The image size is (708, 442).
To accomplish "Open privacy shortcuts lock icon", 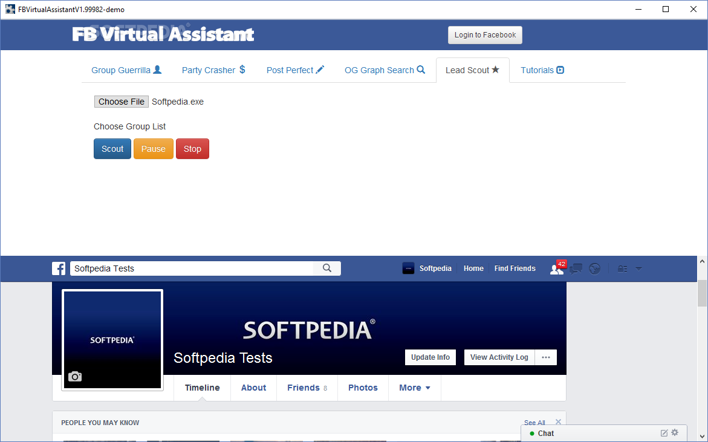I will [622, 268].
